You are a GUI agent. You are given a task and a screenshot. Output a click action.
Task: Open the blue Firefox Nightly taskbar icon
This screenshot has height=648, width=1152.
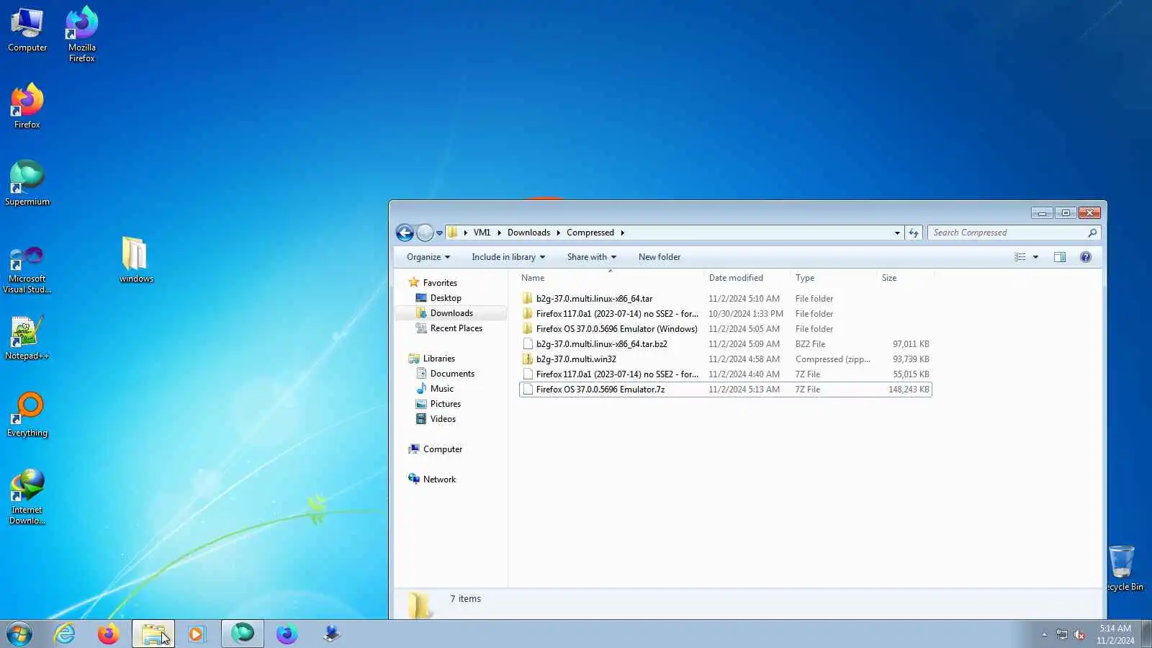[287, 634]
